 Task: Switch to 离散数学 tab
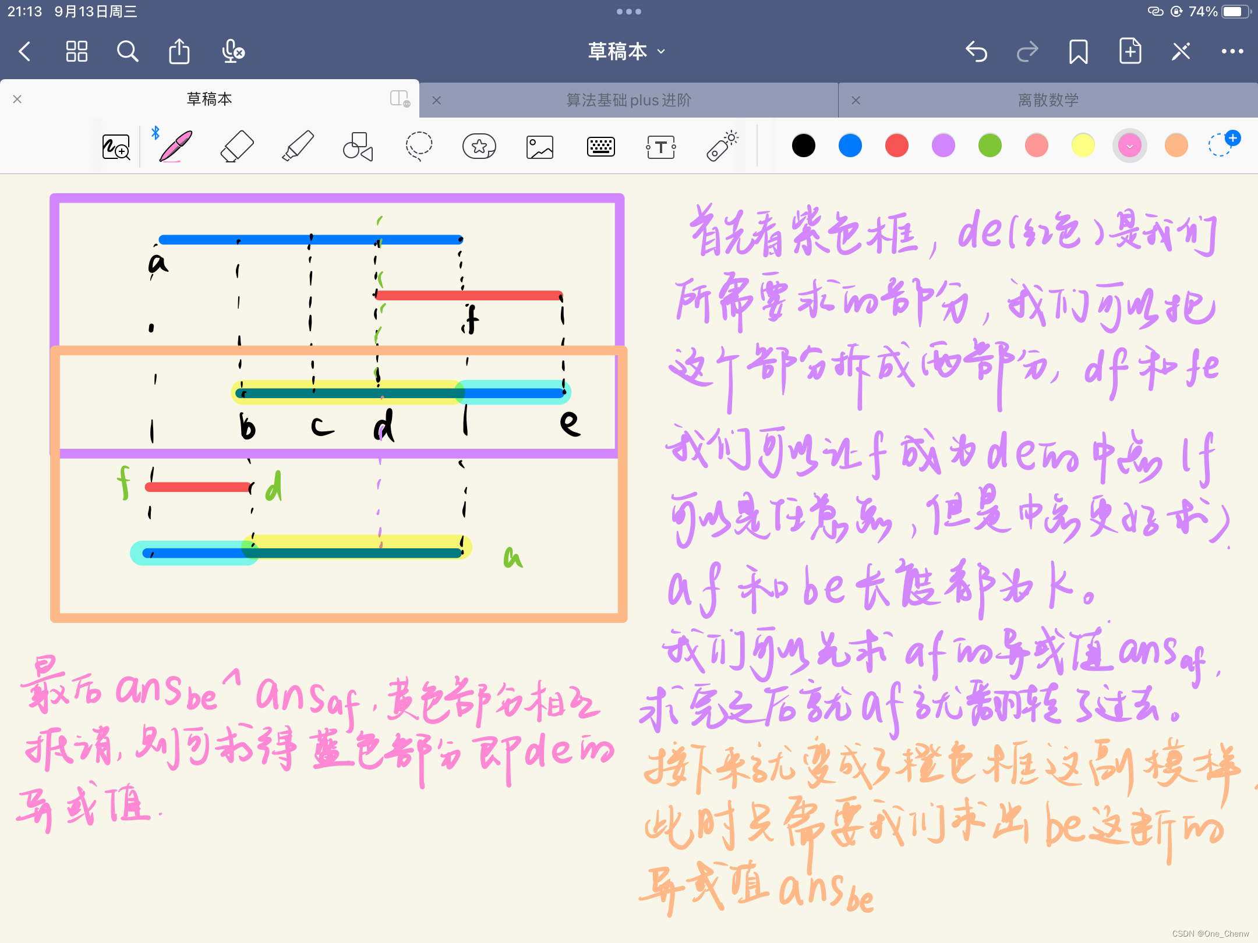tap(1048, 100)
